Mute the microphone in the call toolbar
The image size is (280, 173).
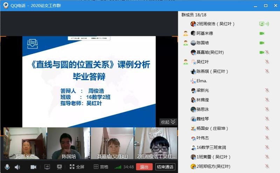[7, 167]
